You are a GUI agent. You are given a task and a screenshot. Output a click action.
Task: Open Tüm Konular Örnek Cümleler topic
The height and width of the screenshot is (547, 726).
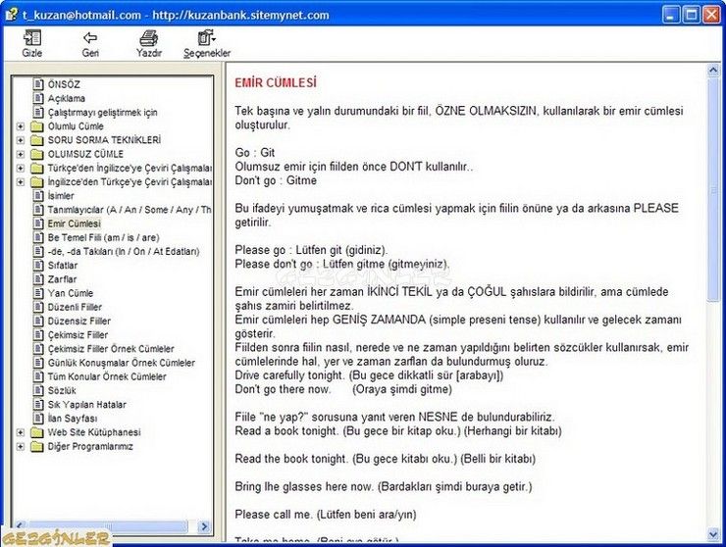point(107,376)
